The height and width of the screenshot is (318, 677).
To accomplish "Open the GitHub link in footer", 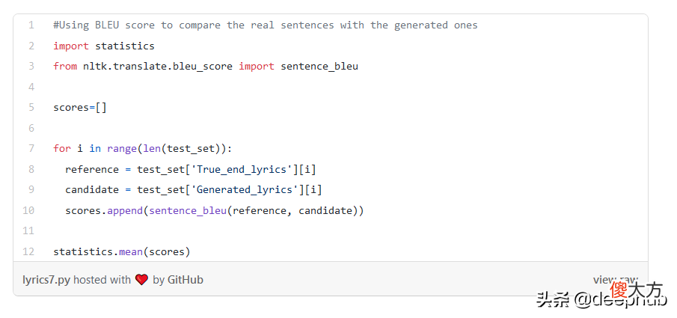I will click(186, 280).
